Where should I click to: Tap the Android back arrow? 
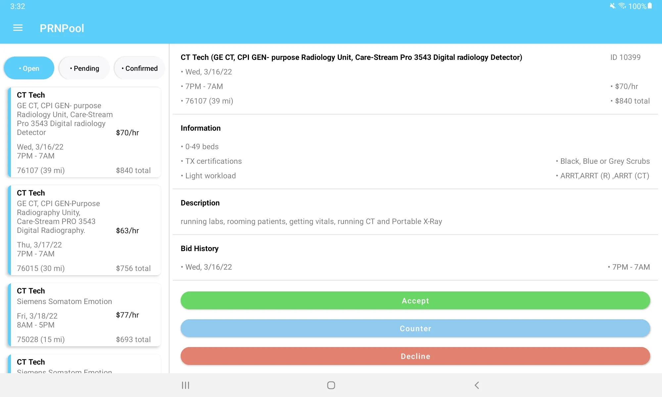pos(477,385)
